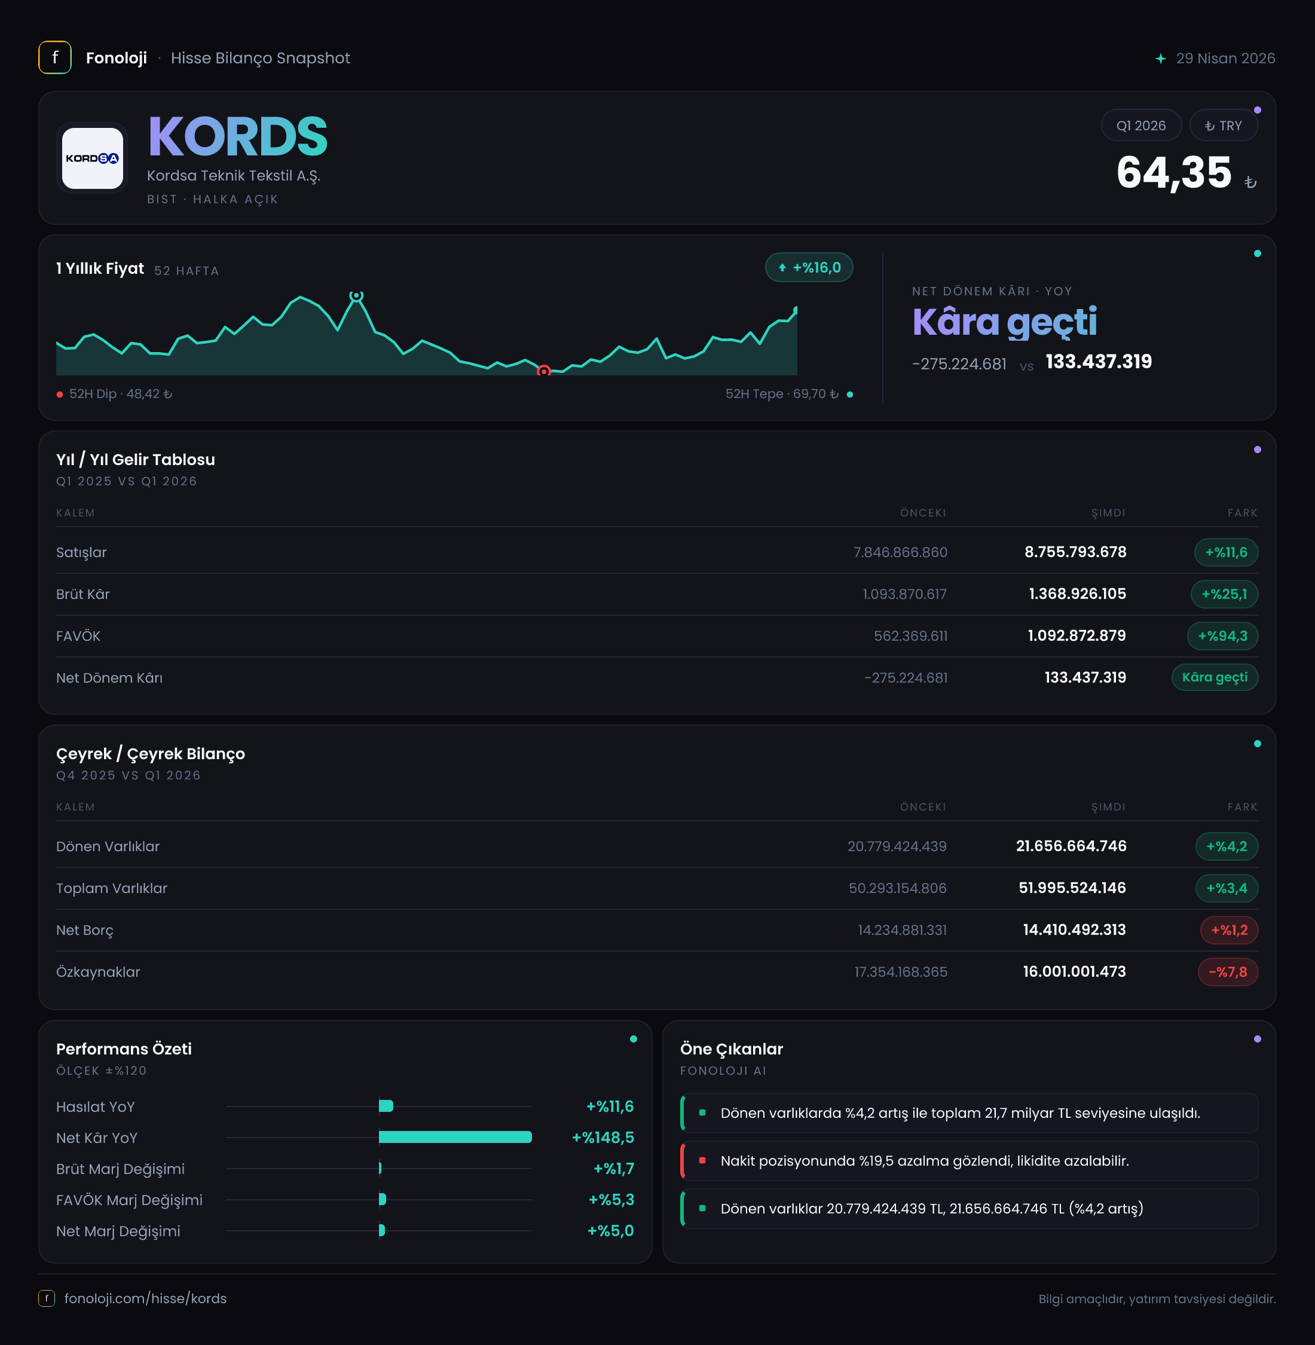Click the -%7,8 badge for Özkaynaklar
Viewport: 1315px width, 1345px height.
pyautogui.click(x=1227, y=972)
